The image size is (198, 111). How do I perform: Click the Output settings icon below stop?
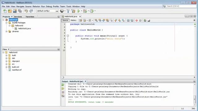(x=63, y=96)
